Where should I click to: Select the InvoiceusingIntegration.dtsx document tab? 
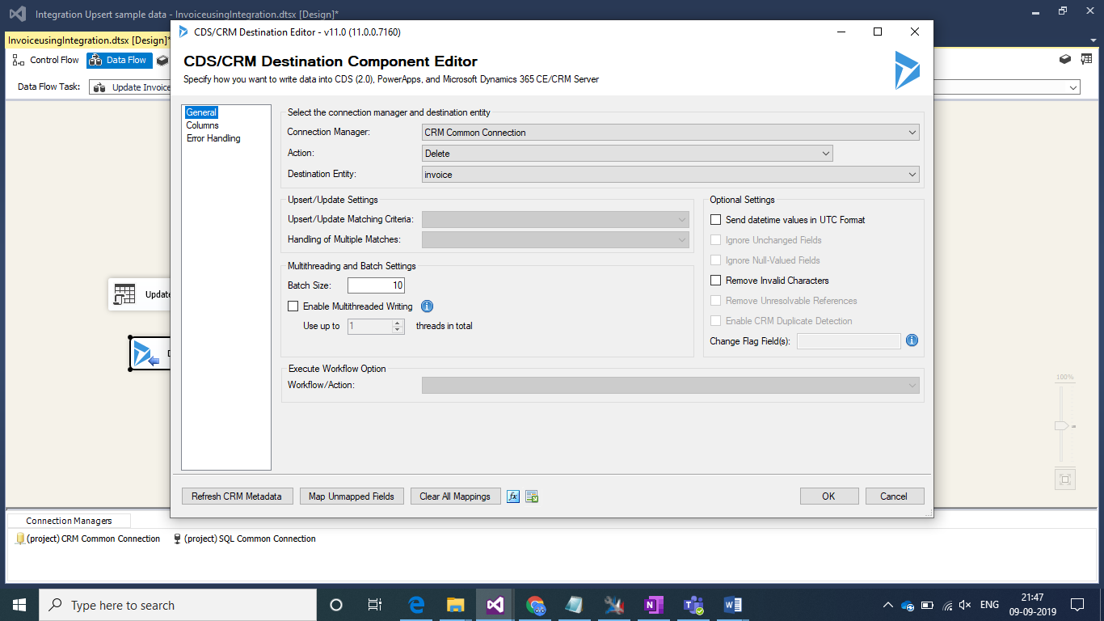click(87, 40)
